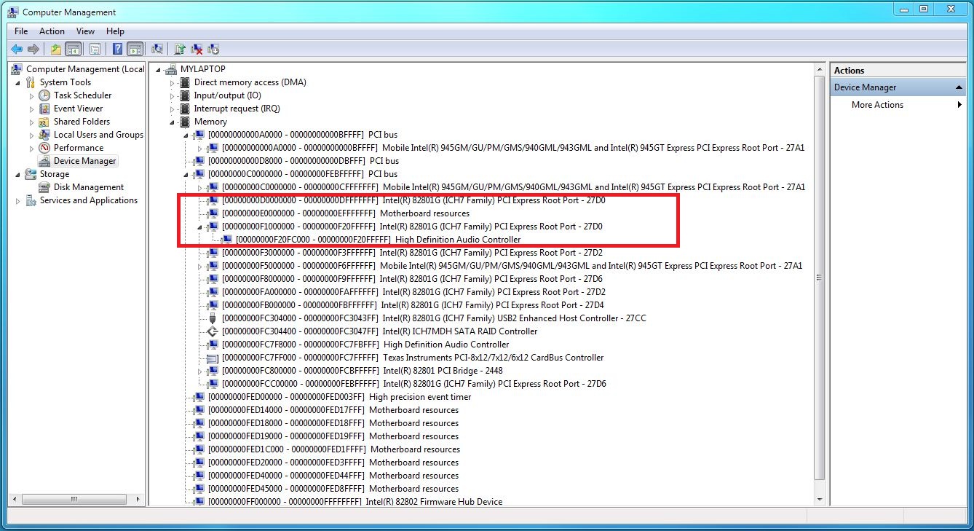Select High Definition Audio Controller at F20FC000

(x=379, y=240)
